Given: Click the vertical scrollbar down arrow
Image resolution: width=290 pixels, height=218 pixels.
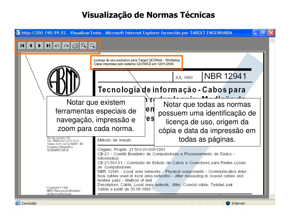Looking at the screenshot, I should point(272,196).
